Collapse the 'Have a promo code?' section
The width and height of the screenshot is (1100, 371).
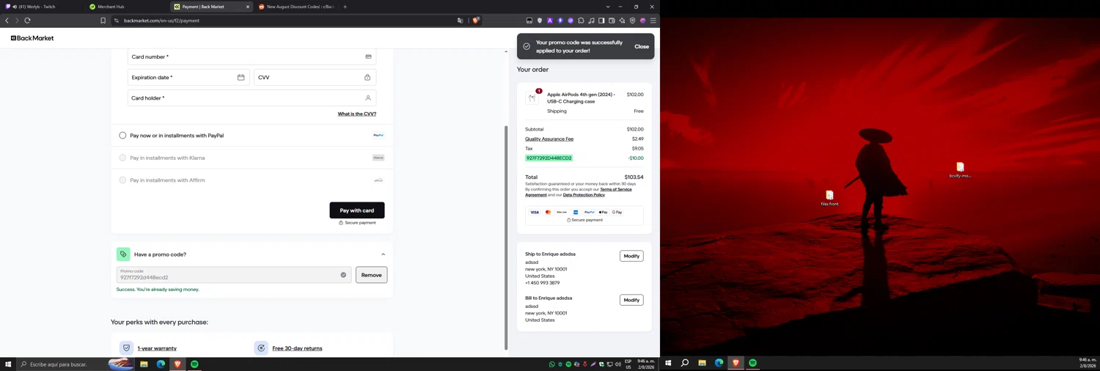[x=383, y=254]
